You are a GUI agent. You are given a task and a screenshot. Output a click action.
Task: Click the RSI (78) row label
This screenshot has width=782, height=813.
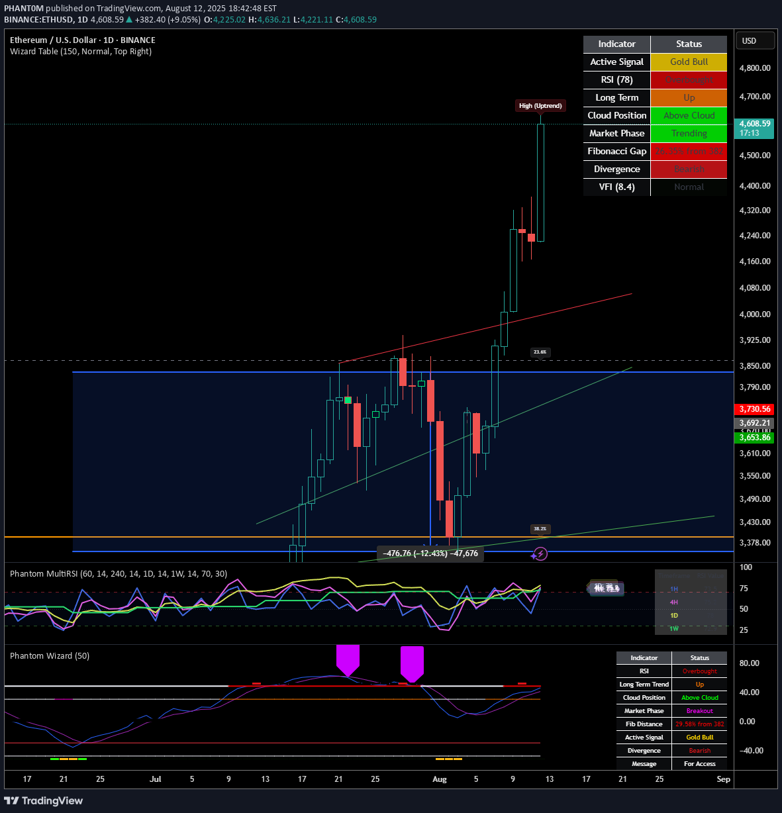616,79
